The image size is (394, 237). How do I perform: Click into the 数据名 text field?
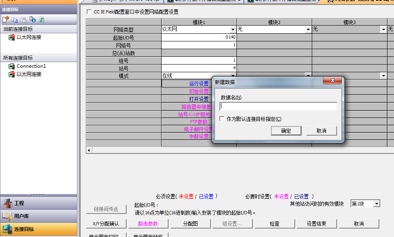(278, 106)
